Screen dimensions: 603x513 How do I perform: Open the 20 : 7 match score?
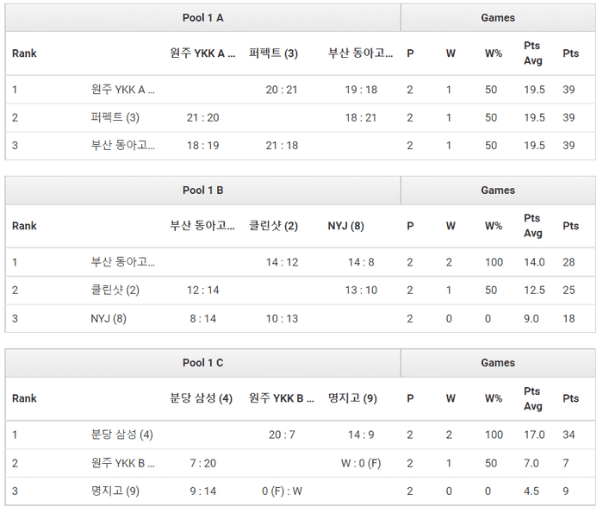(282, 435)
